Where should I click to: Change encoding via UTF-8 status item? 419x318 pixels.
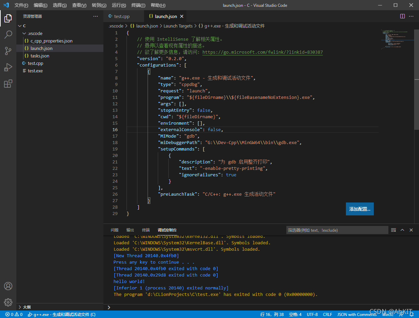click(x=312, y=314)
